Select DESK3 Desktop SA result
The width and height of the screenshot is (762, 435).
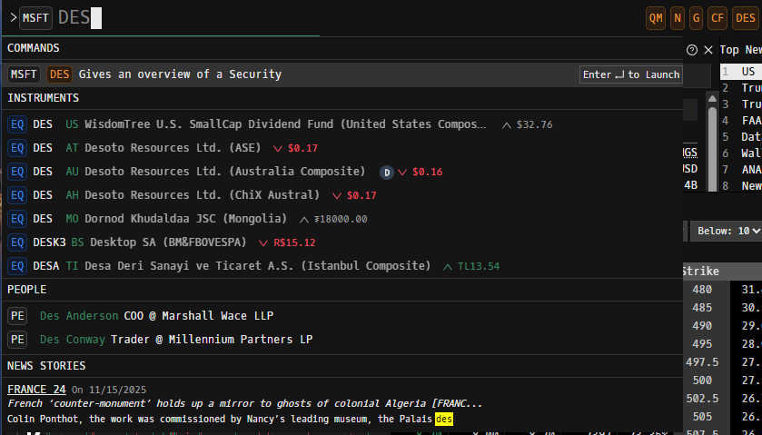click(342, 242)
